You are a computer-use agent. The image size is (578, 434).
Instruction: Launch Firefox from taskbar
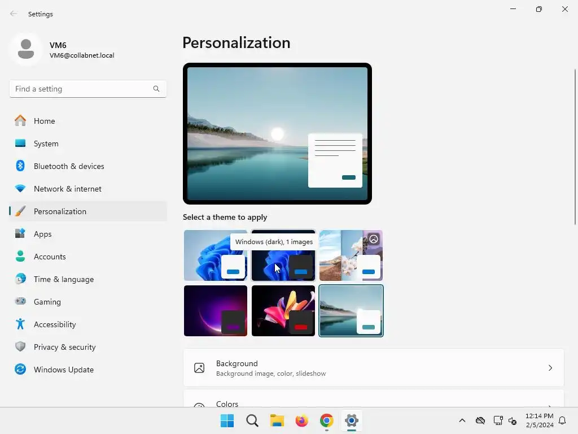coord(301,420)
